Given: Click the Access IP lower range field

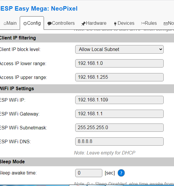Looking at the screenshot, I should (x=119, y=63).
